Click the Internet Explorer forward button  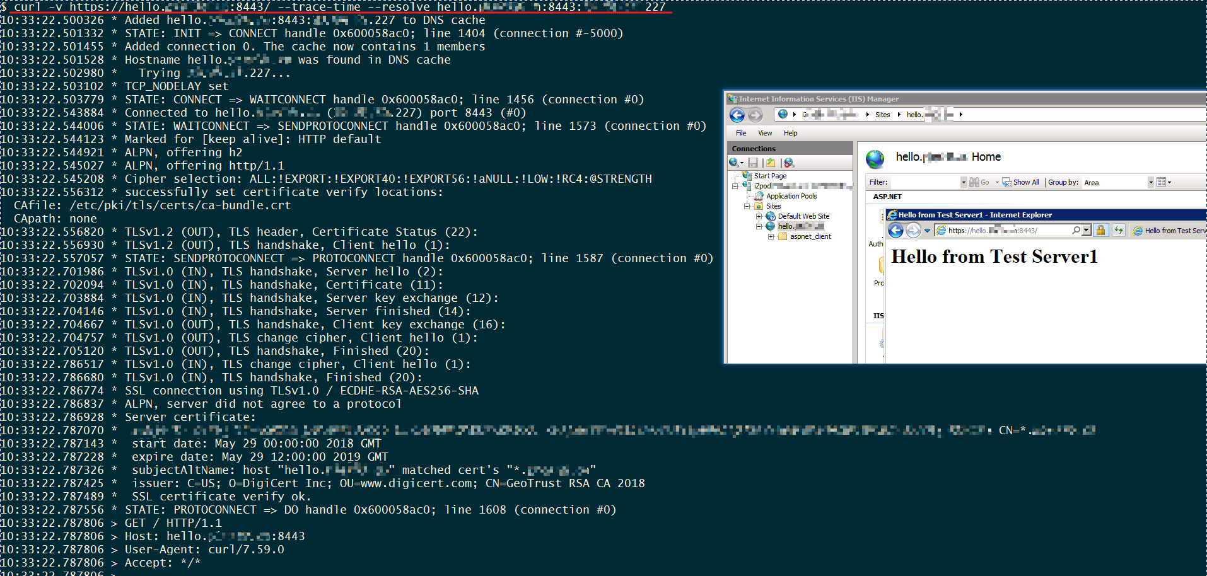pos(913,230)
